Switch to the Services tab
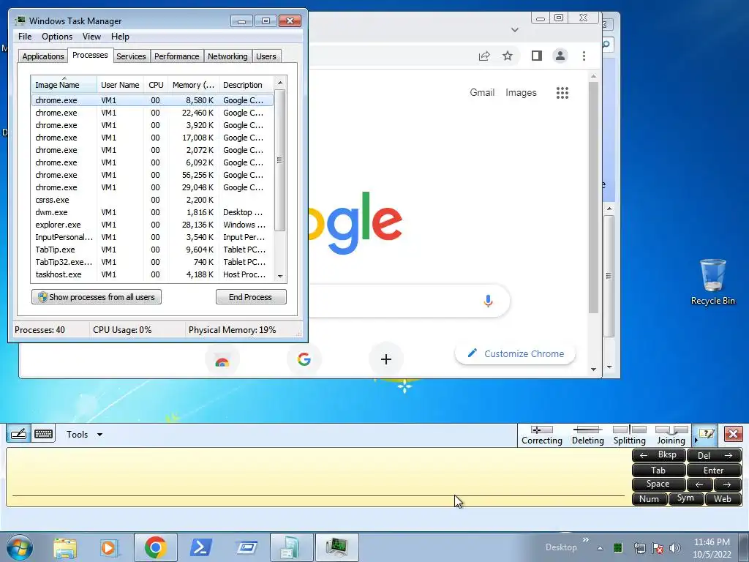Screen dimensions: 749x562 click(131, 56)
